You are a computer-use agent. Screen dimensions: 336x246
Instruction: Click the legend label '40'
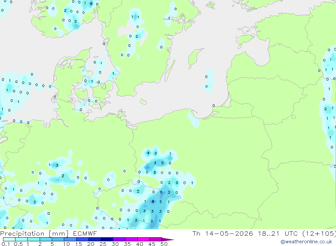click(139, 244)
